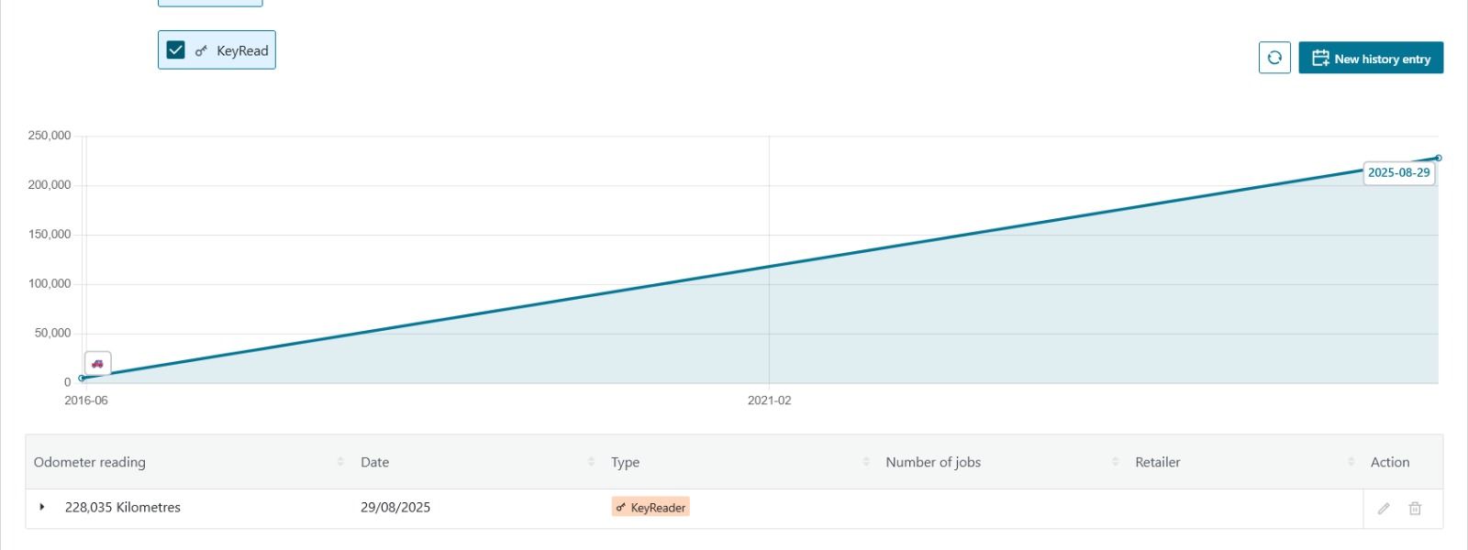Click the New history entry button
This screenshot has height=550, width=1468.
click(1371, 58)
